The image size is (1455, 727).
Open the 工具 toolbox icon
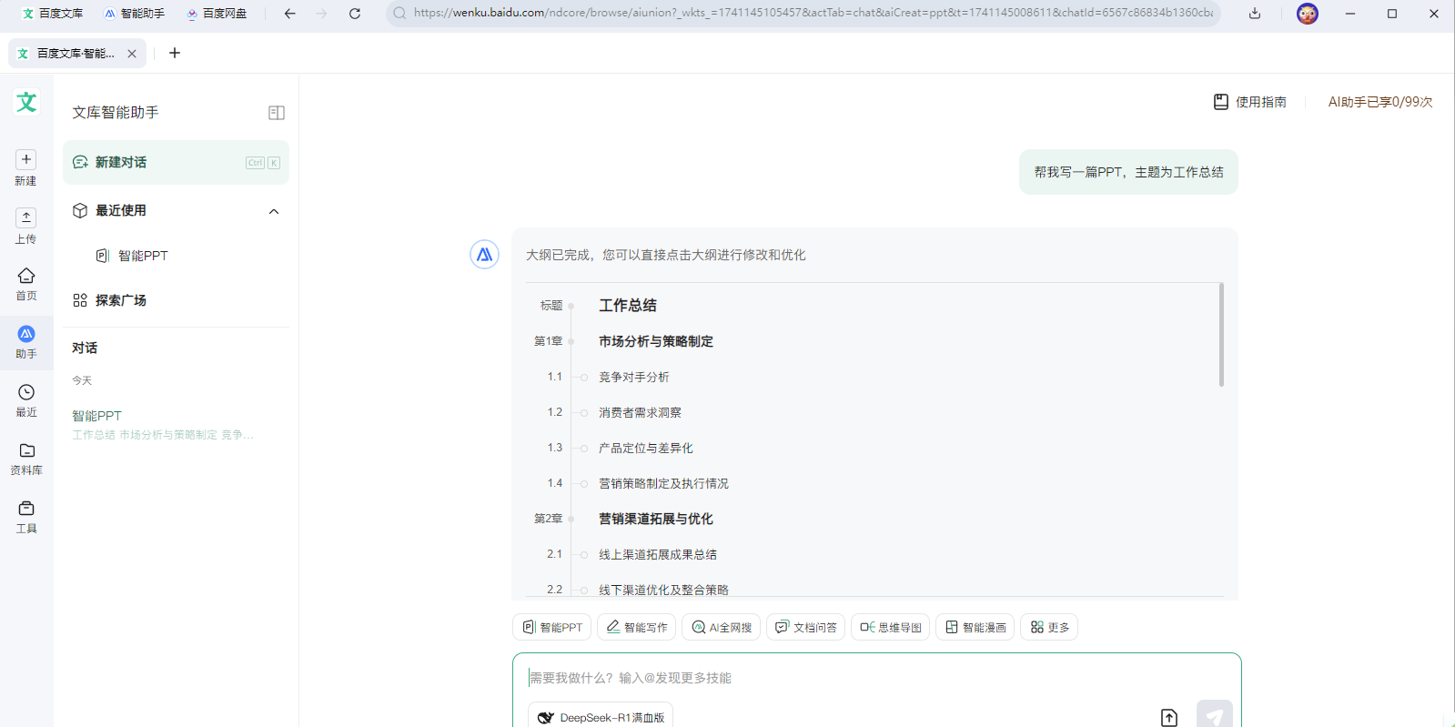click(26, 510)
